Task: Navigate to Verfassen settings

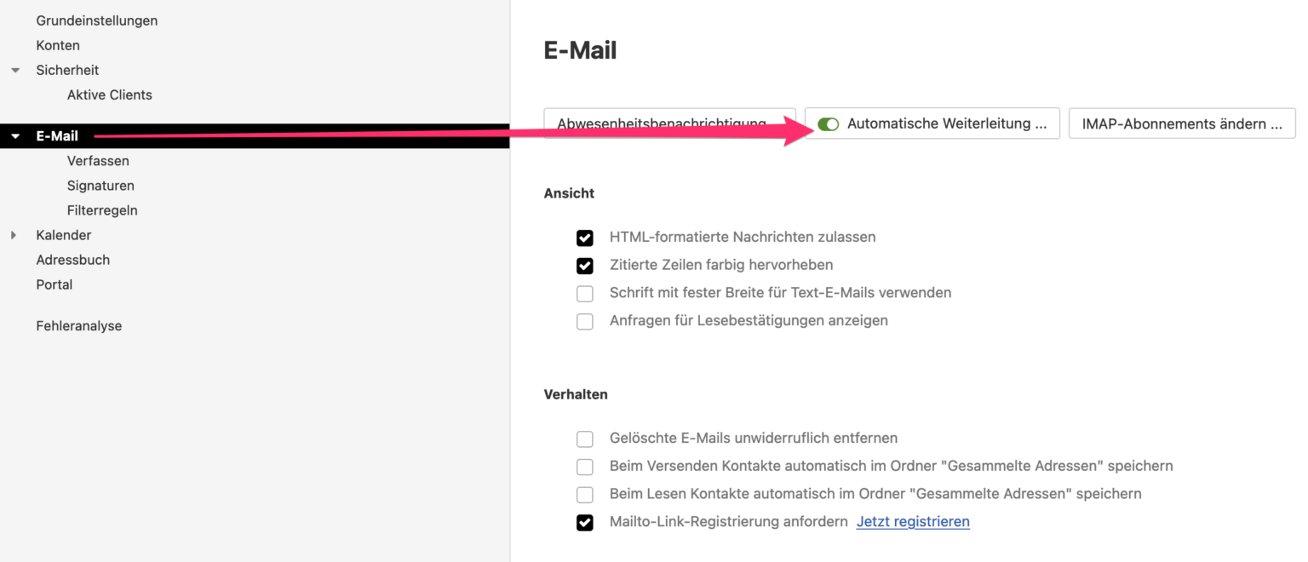Action: coord(99,160)
